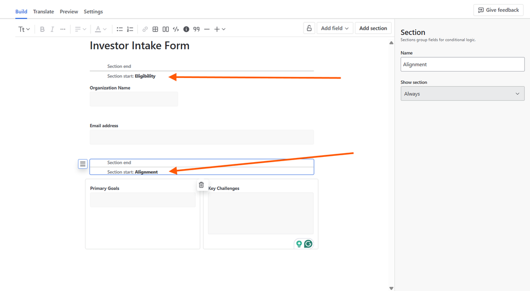Insert an info panel
Screen dimensions: 530x291
pos(186,29)
